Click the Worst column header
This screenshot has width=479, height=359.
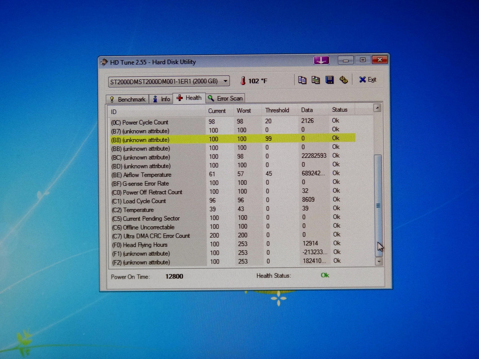(247, 110)
